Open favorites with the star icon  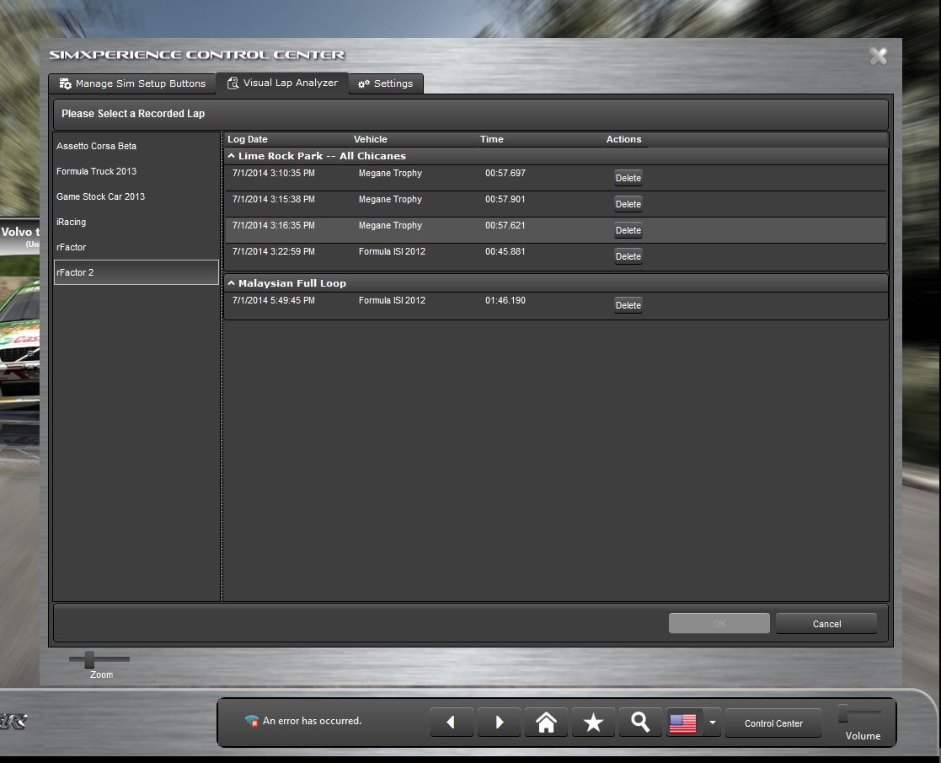coord(594,723)
